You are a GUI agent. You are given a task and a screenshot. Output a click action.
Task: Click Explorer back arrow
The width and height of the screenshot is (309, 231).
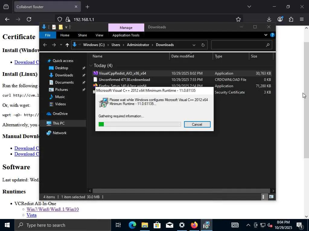45,45
